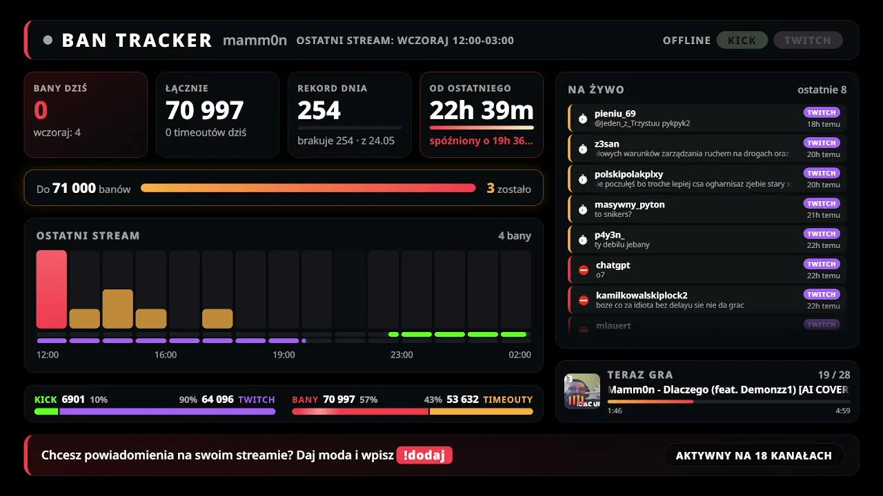Screen dimensions: 883x496
Task: Click AKTYWNY NA 18 KANAŁACH button
Action: 754,455
